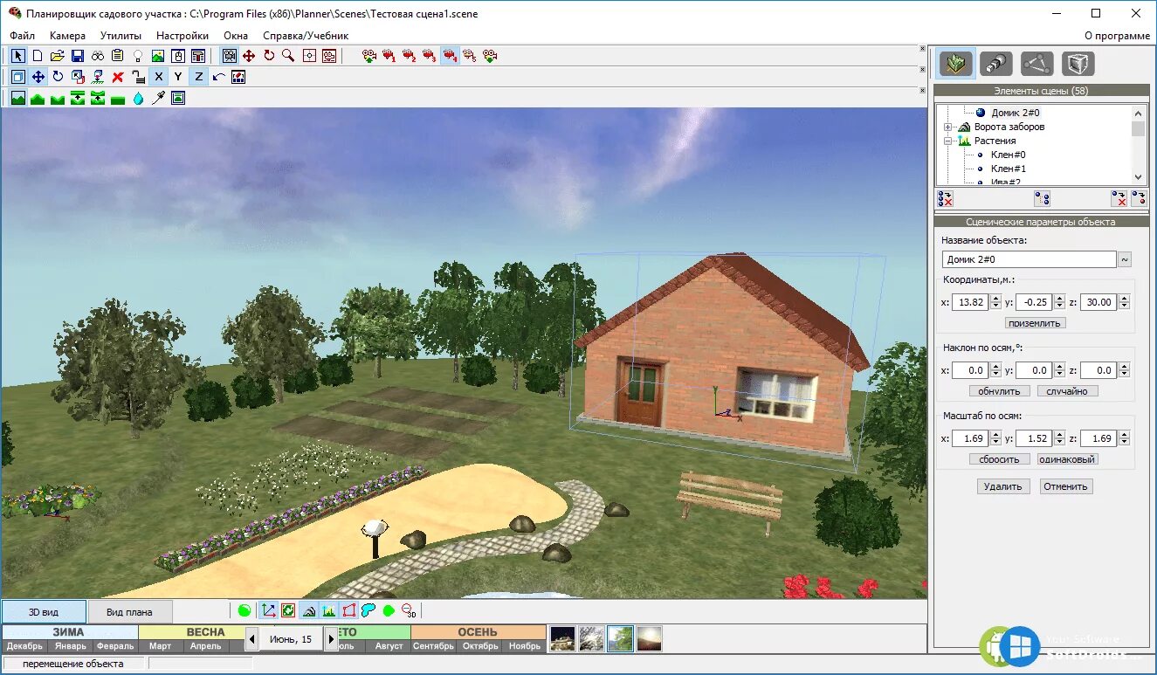This screenshot has height=675, width=1157.
Task: Select the Октябрь month on season timeline
Action: 481,646
